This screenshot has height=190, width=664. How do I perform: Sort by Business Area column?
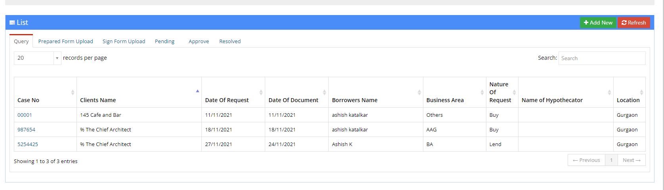tap(482, 92)
